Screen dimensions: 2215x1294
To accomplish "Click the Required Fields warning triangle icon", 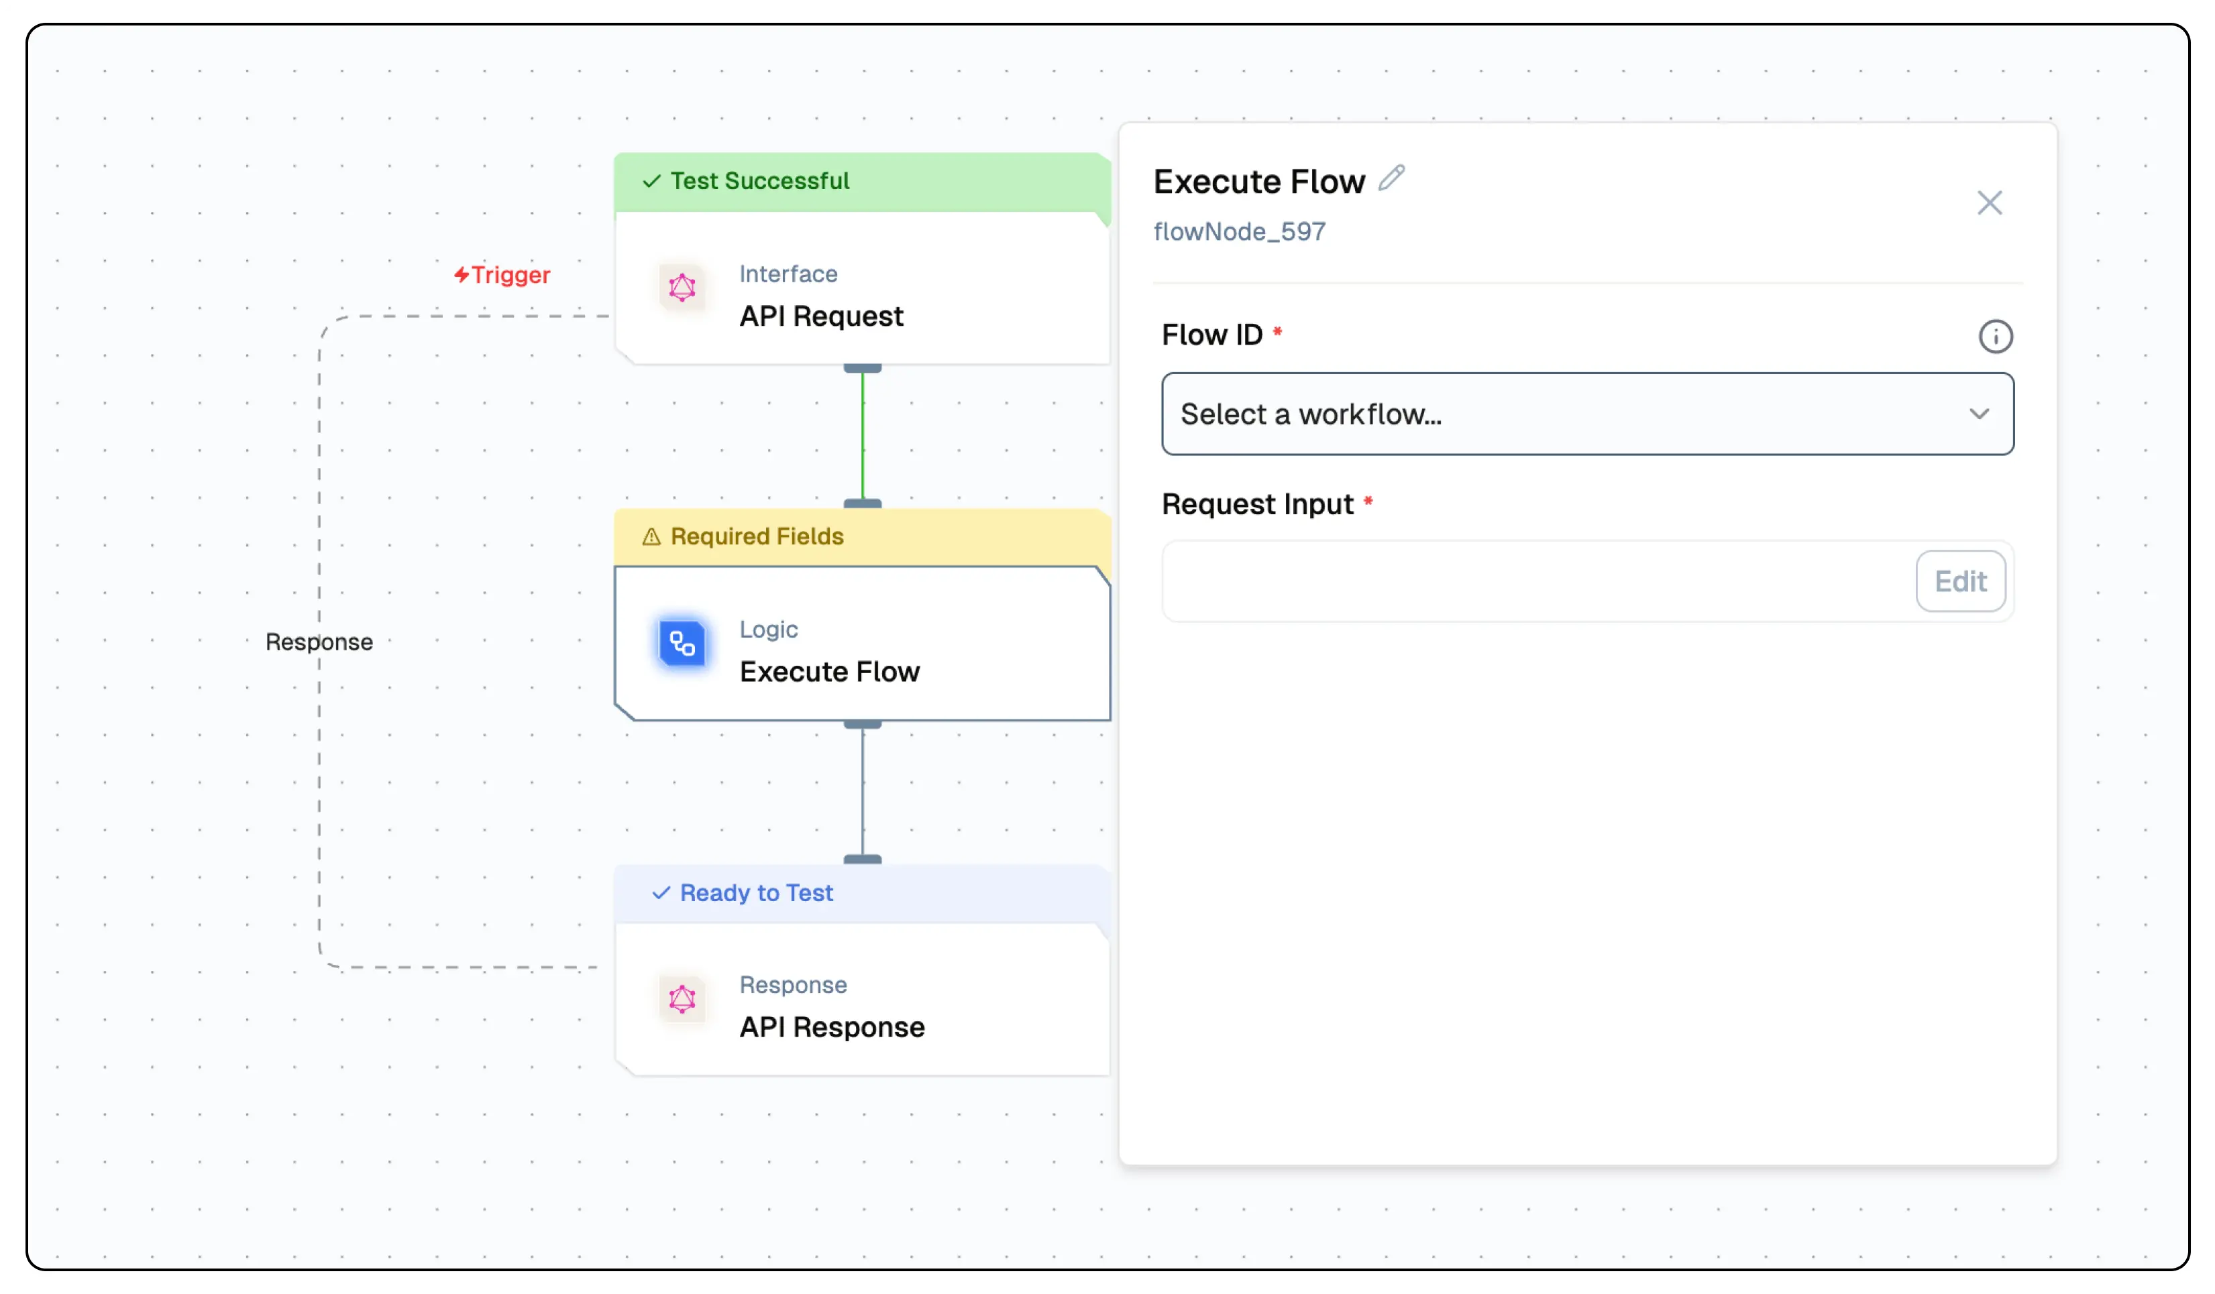I will [x=651, y=537].
